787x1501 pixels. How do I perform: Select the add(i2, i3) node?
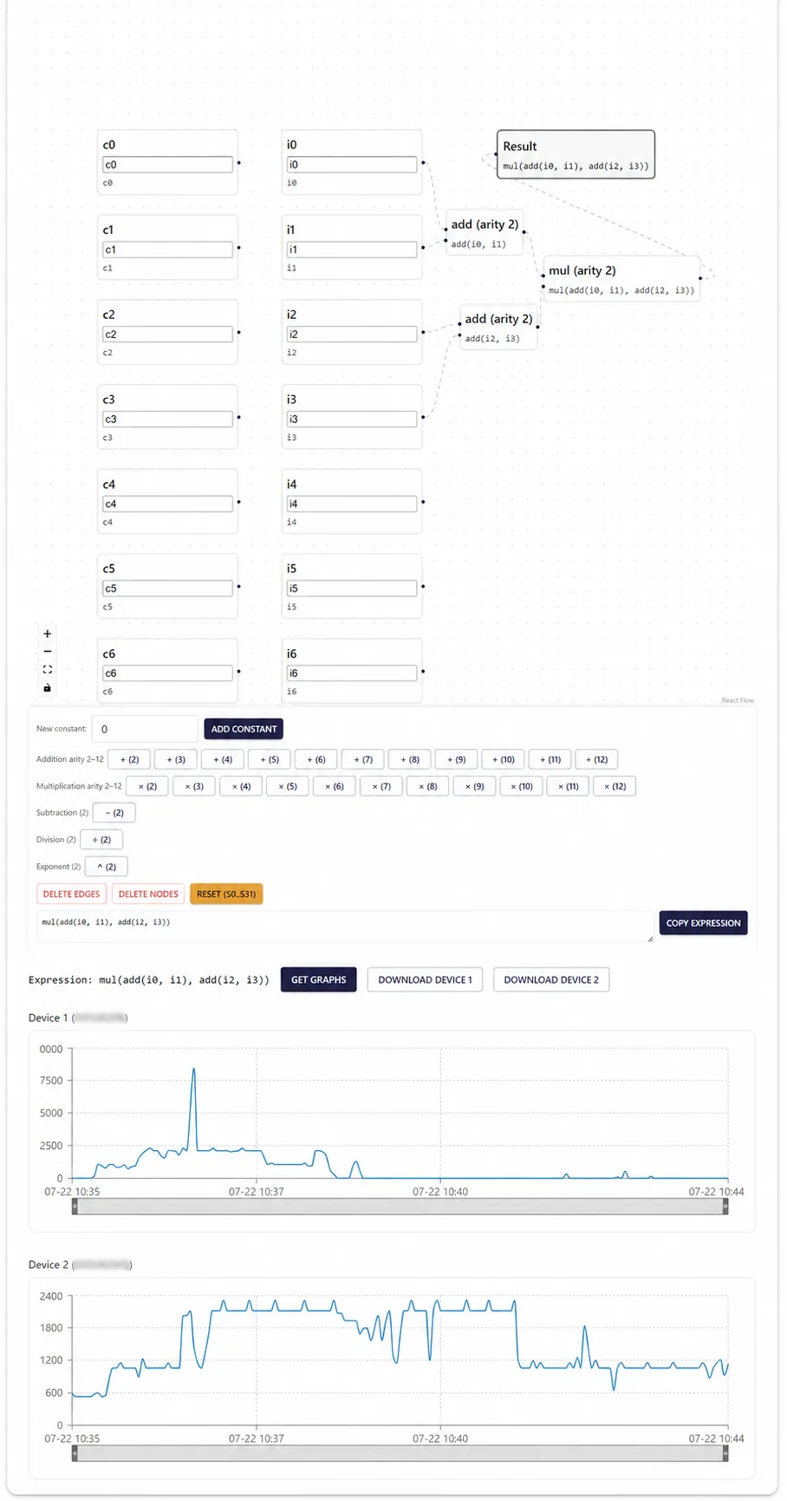click(498, 327)
